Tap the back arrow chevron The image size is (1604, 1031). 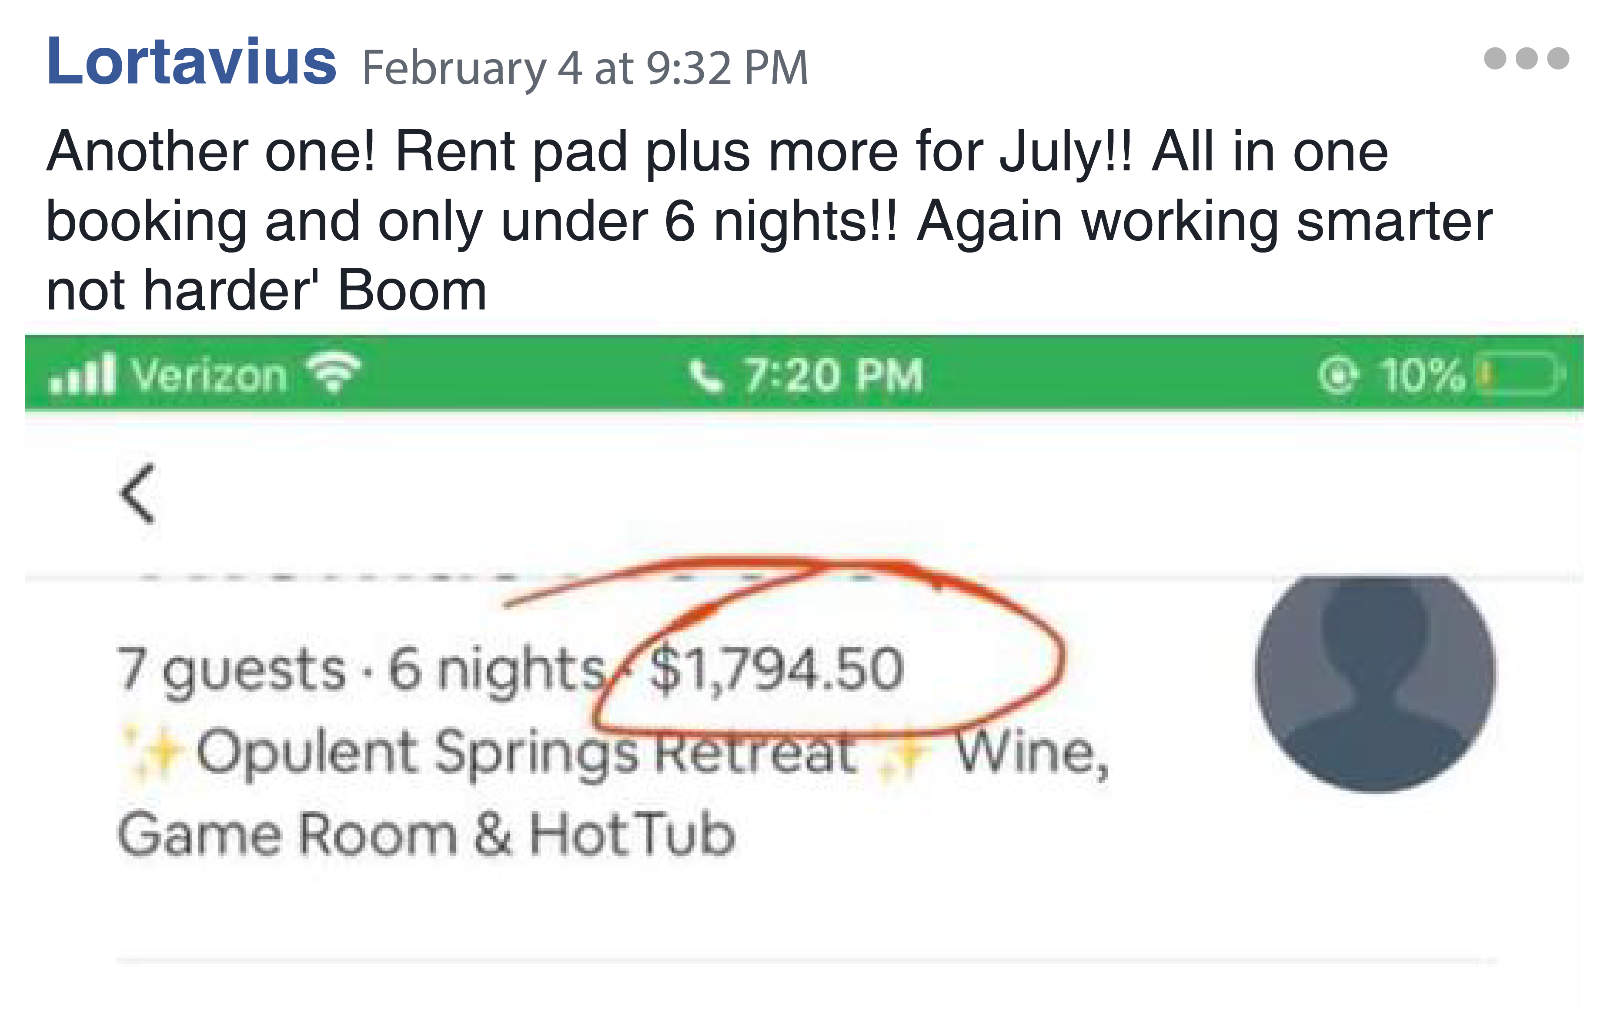click(x=138, y=493)
